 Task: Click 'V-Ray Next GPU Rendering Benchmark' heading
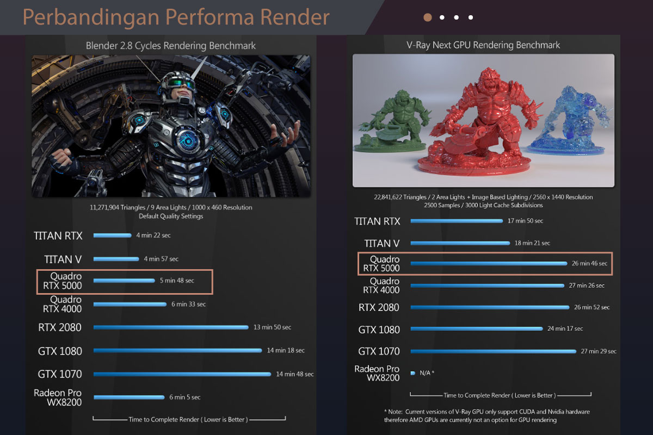pos(483,45)
